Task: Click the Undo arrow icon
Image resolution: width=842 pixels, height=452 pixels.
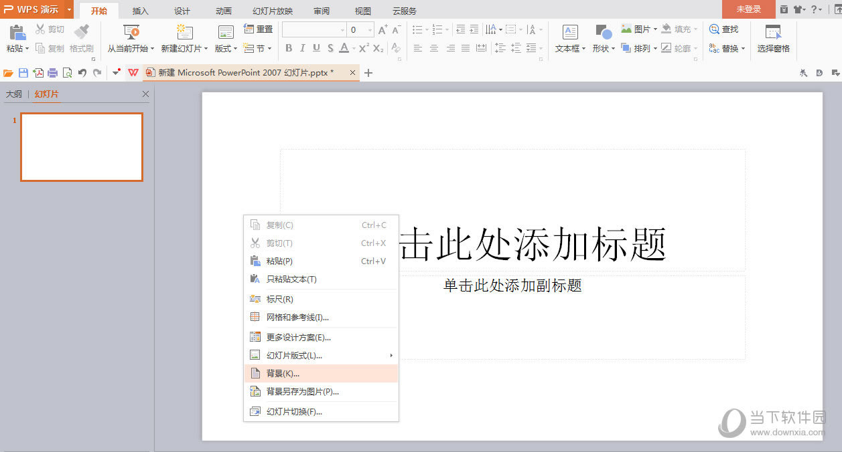Action: (x=82, y=73)
